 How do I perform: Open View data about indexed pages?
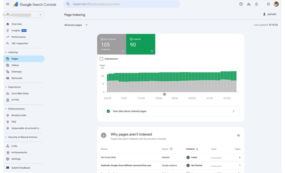click(x=171, y=111)
